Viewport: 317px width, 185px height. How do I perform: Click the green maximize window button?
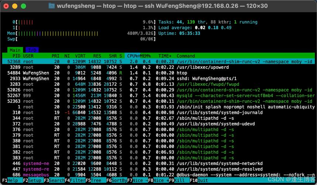click(23, 6)
